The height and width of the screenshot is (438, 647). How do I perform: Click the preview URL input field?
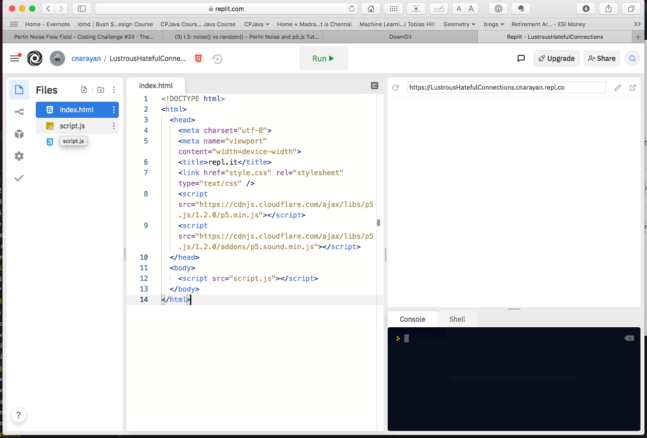[x=506, y=87]
